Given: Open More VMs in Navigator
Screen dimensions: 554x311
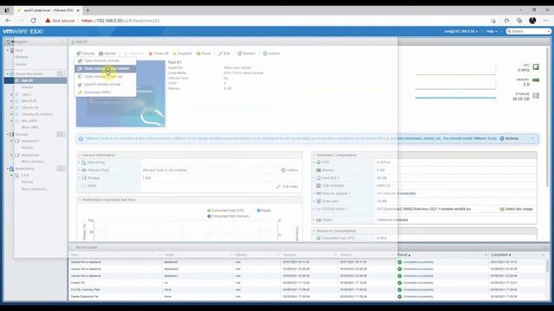Looking at the screenshot, I should pos(31,127).
